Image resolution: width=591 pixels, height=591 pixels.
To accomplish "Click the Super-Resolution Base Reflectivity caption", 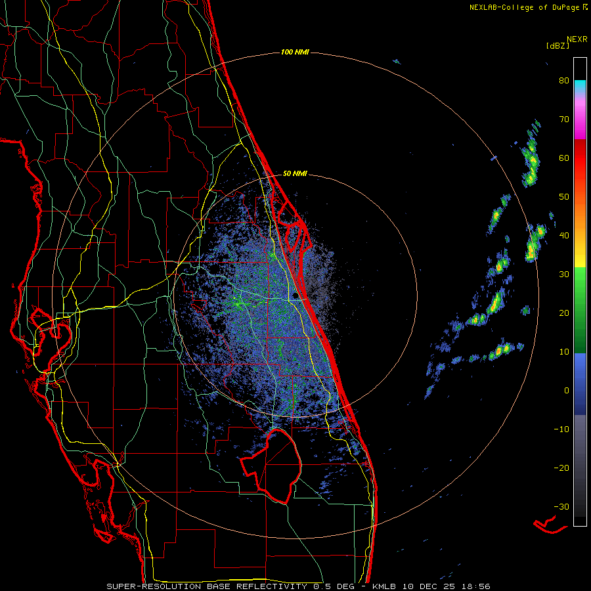I will pyautogui.click(x=299, y=586).
